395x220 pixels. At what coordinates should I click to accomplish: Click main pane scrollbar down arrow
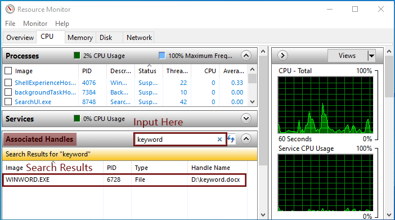(263, 215)
